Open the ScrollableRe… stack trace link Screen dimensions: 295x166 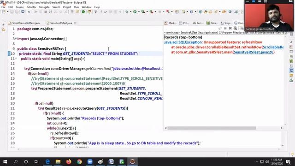273,47
